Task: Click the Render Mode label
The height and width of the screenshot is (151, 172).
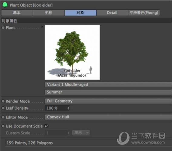Action: 18,101
